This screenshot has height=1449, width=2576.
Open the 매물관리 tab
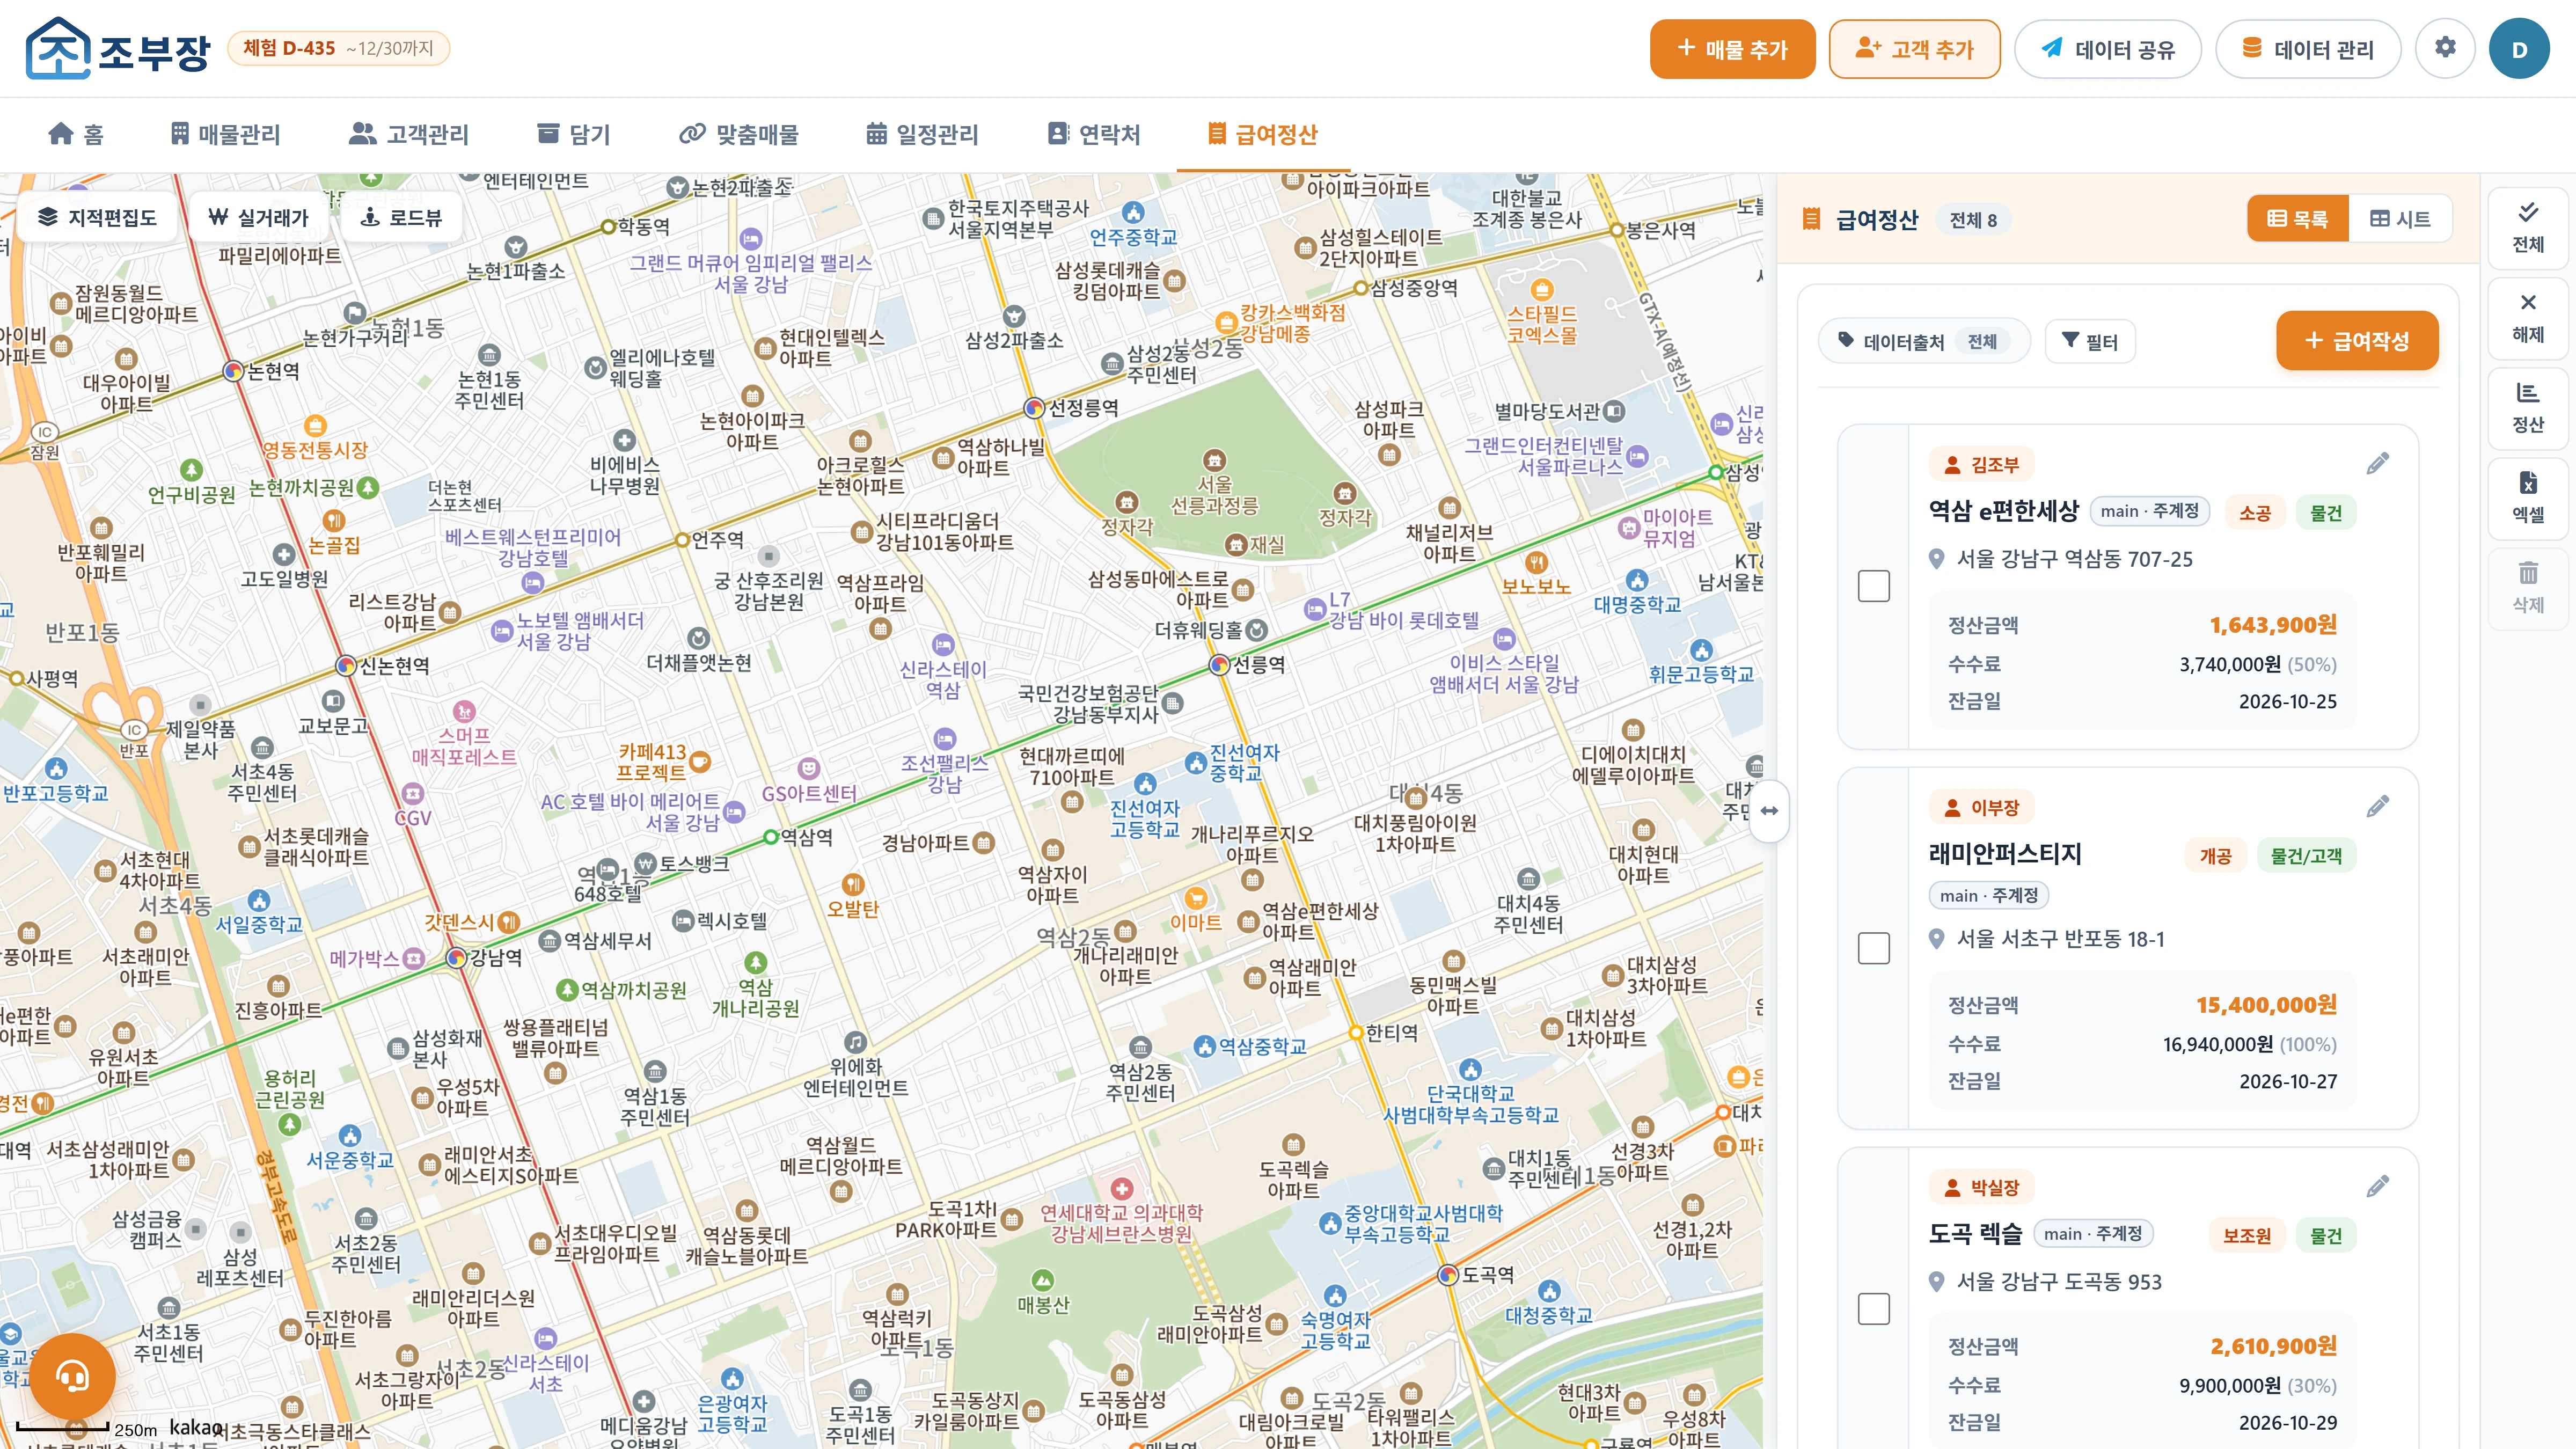coord(225,134)
